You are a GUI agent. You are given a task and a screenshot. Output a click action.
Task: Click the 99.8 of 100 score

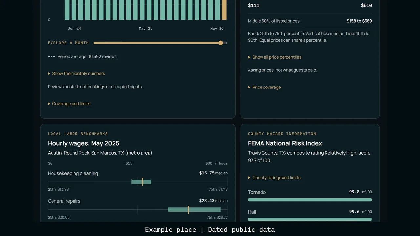(x=361, y=192)
